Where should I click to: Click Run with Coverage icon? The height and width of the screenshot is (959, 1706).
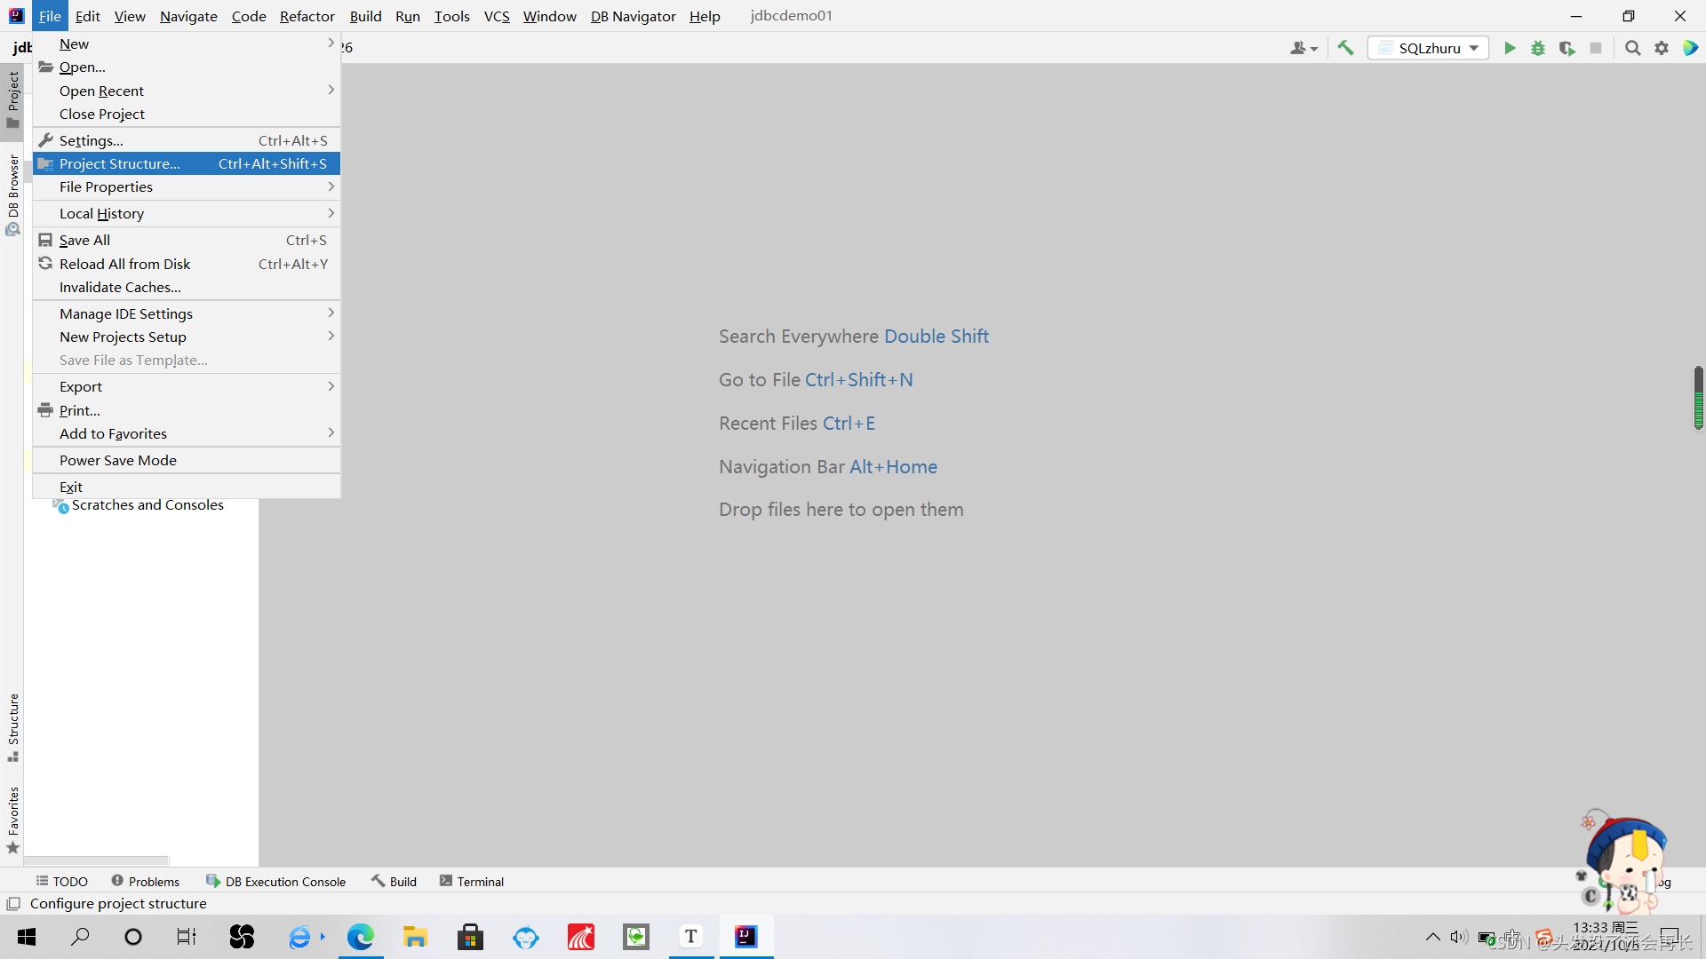pos(1567,48)
